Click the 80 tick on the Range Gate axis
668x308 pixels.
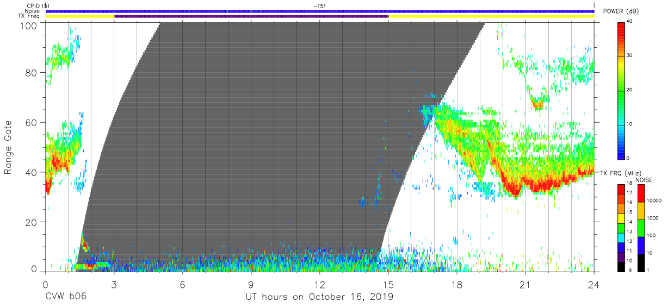point(31,73)
